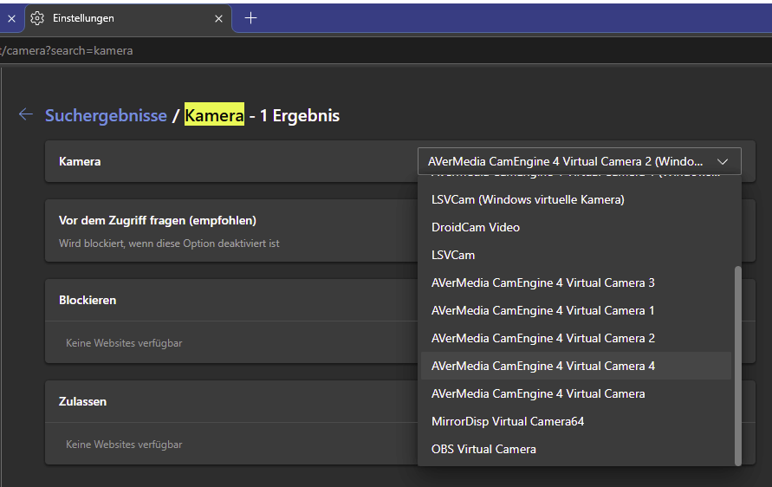This screenshot has height=487, width=772.
Task: Choose AVerMedia CamEngine 4 Virtual Camera 4
Action: point(576,366)
